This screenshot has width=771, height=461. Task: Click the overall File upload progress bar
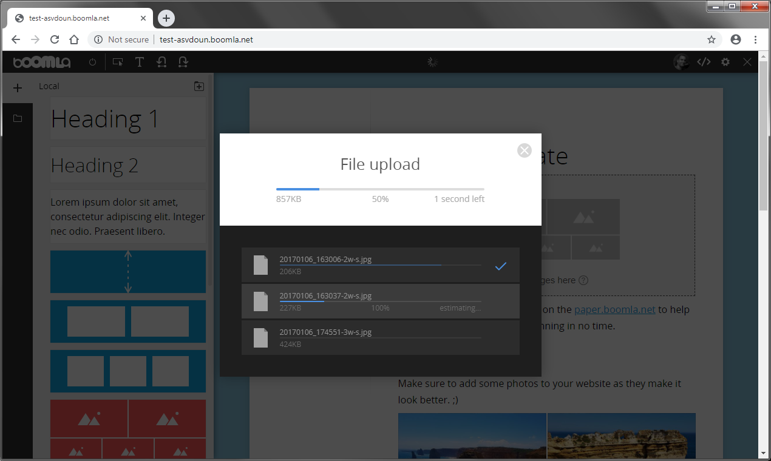[380, 189]
